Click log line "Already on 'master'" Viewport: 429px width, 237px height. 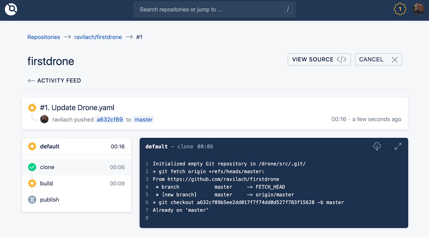[x=181, y=210]
